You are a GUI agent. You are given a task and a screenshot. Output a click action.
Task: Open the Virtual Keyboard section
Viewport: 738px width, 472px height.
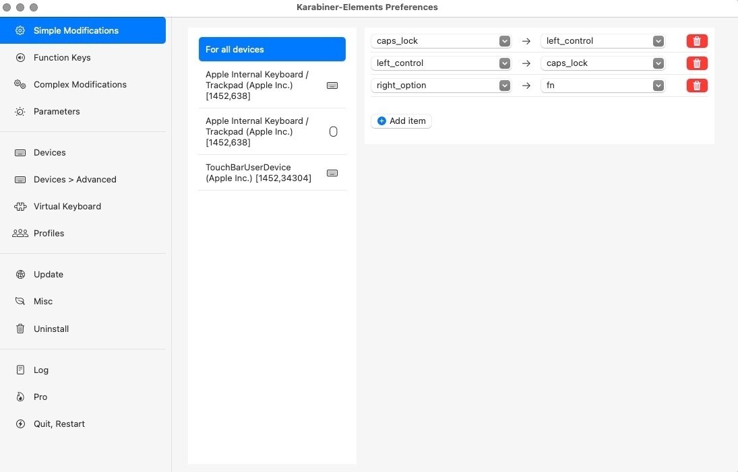click(x=83, y=207)
